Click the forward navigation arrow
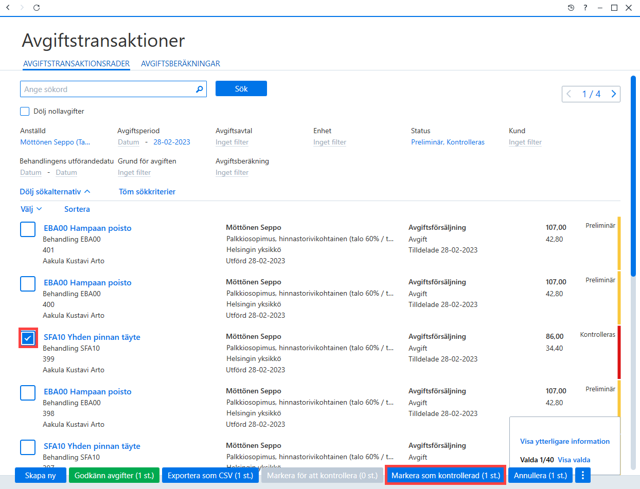 (22, 8)
